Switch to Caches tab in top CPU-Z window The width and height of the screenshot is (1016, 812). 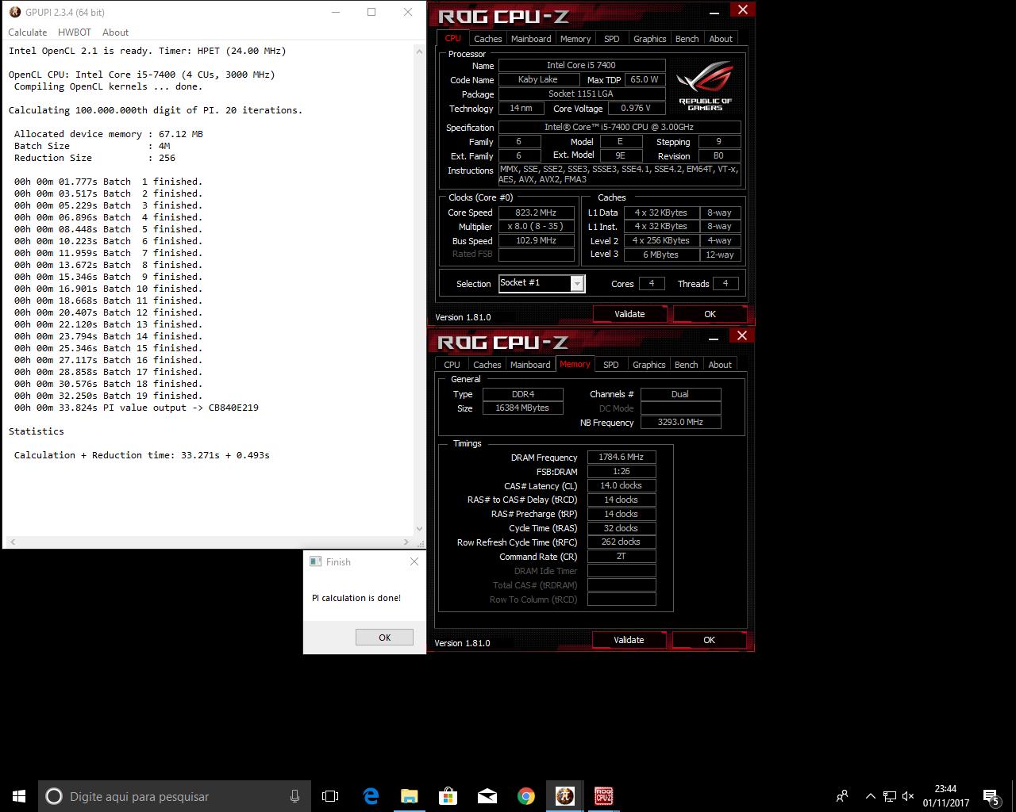[487, 39]
